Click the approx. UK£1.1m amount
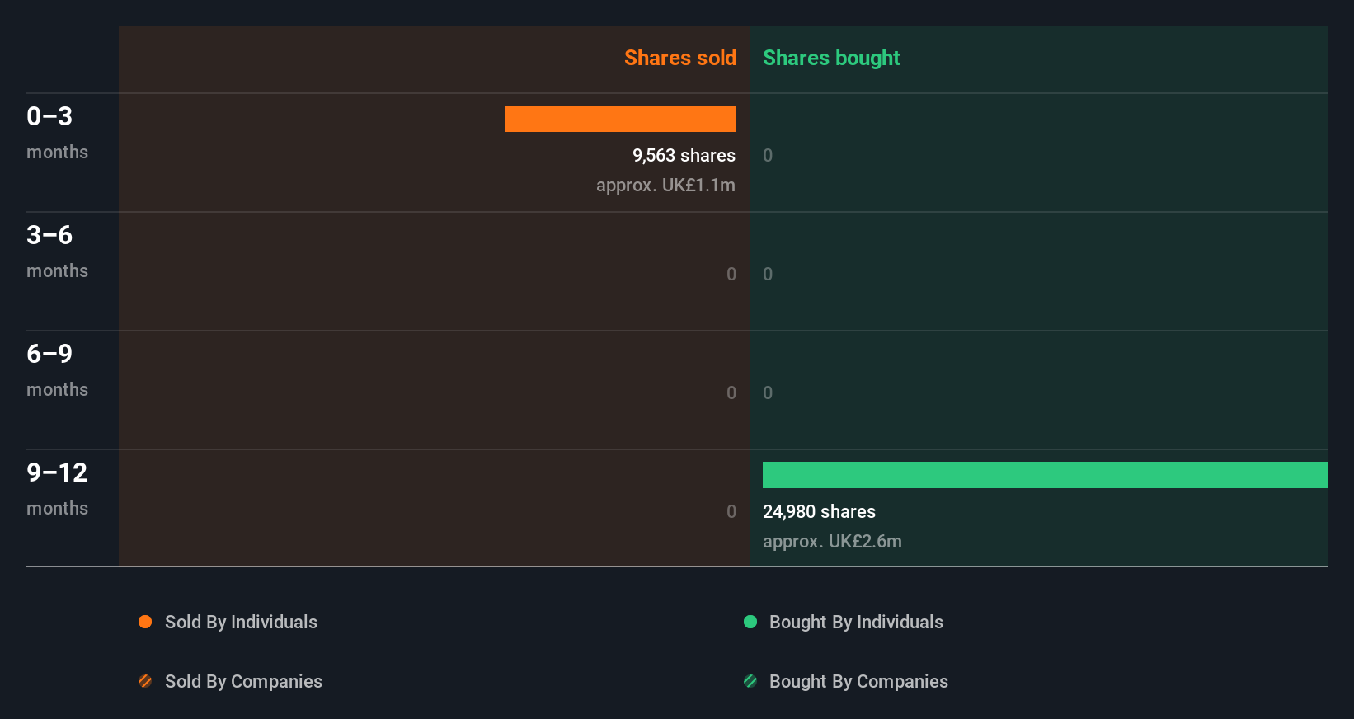Screen dimensions: 1354x719 (x=665, y=185)
